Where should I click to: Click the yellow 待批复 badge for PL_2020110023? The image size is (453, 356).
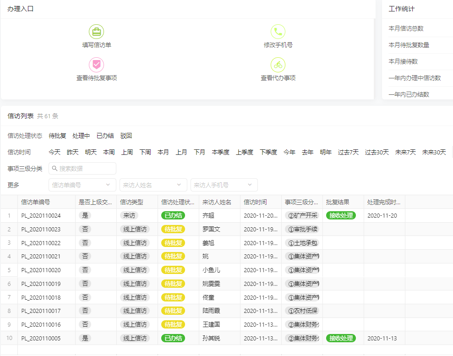pyautogui.click(x=173, y=229)
